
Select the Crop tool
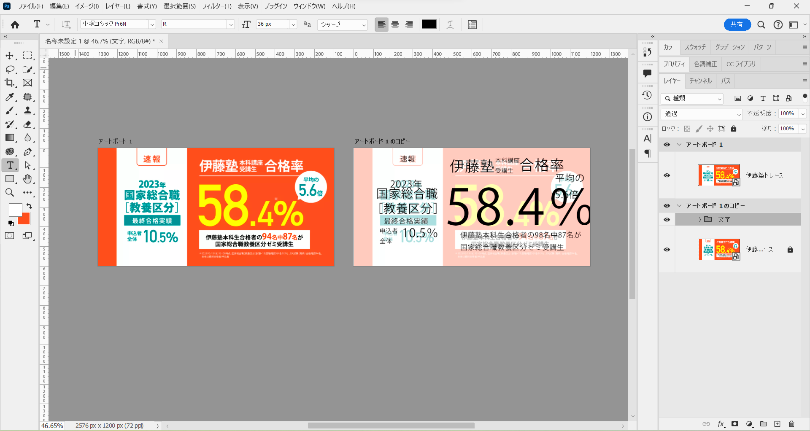pos(10,83)
